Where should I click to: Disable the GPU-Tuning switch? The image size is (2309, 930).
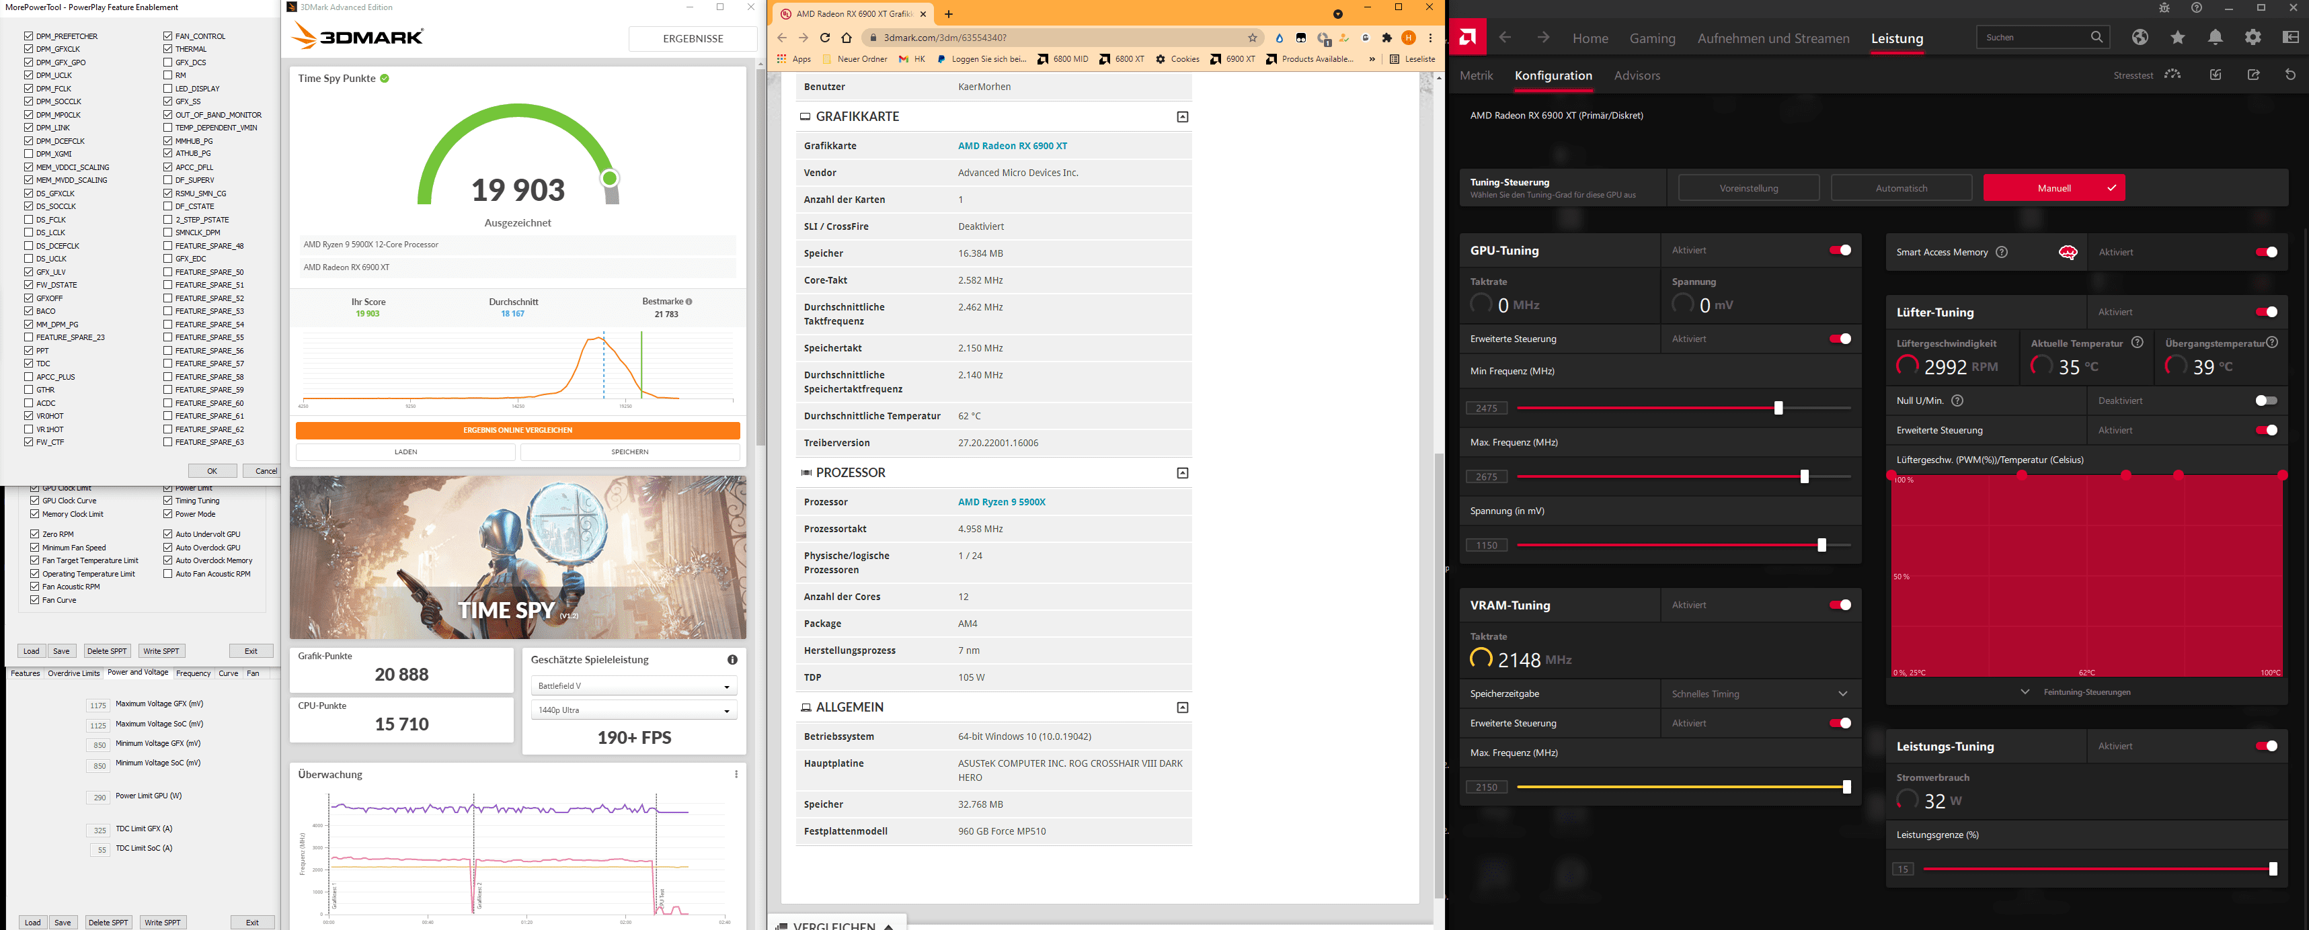point(1840,250)
